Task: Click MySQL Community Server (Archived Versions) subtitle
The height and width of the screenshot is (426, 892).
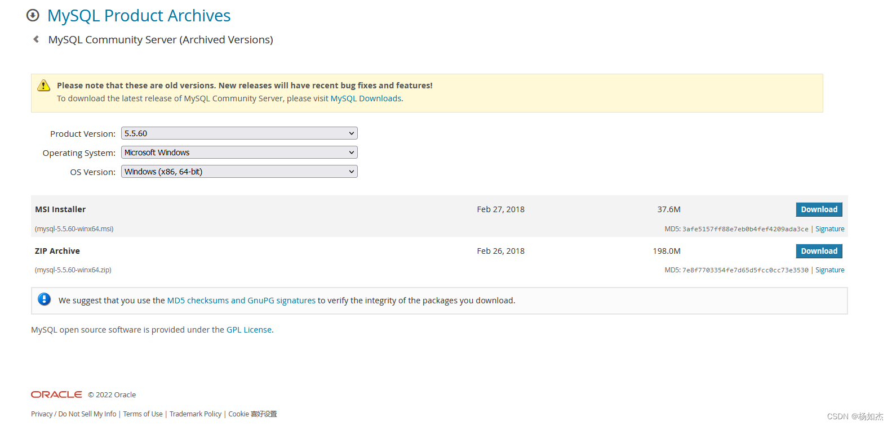Action: tap(161, 40)
